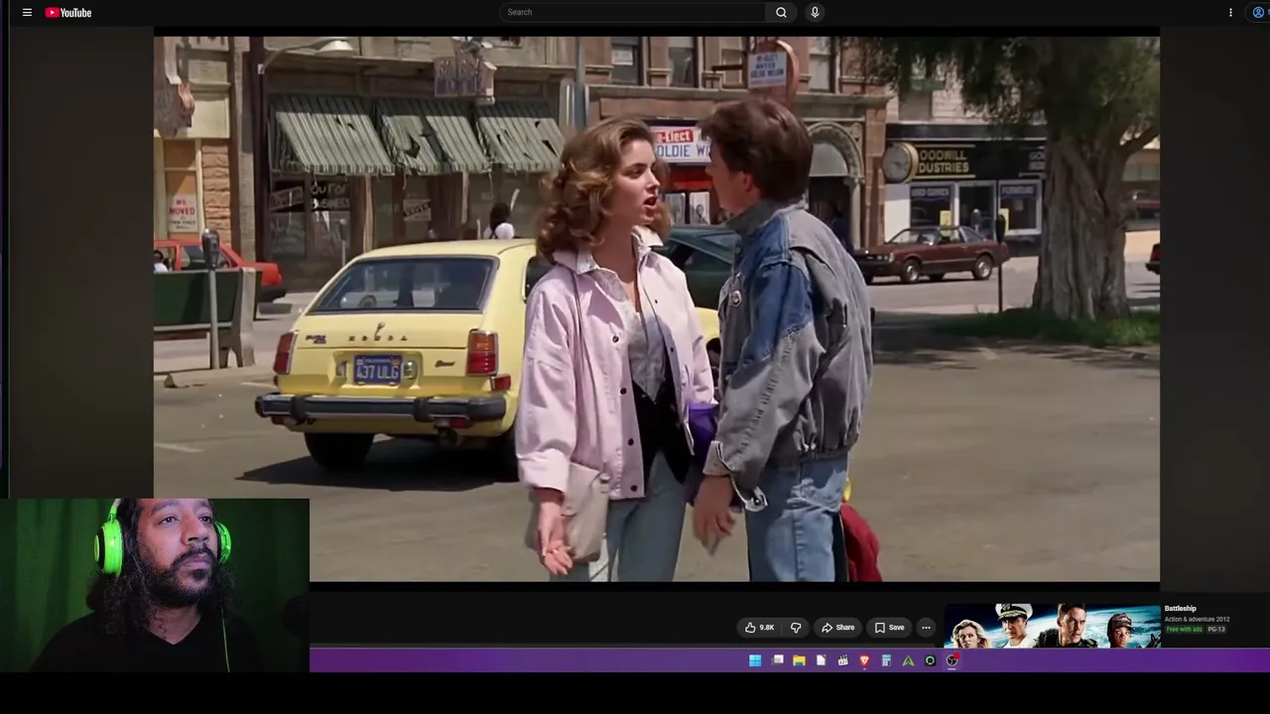Open the green triangle app on taskbar
The height and width of the screenshot is (714, 1270).
(x=908, y=660)
